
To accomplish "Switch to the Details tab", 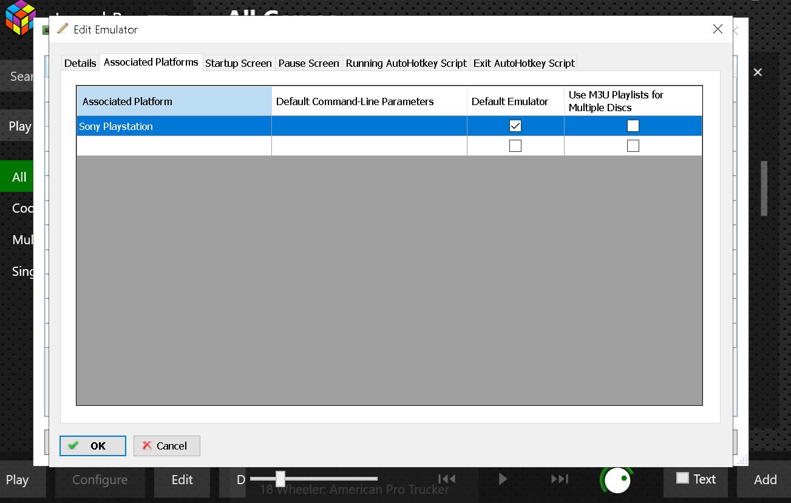I will tap(80, 63).
